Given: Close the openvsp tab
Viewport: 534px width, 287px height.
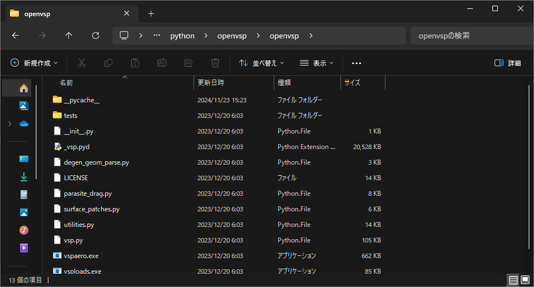Looking at the screenshot, I should tap(127, 13).
